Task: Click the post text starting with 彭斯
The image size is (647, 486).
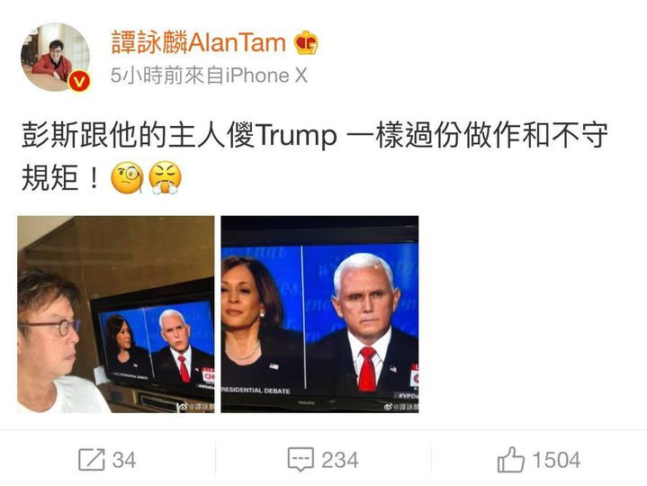Action: [314, 157]
